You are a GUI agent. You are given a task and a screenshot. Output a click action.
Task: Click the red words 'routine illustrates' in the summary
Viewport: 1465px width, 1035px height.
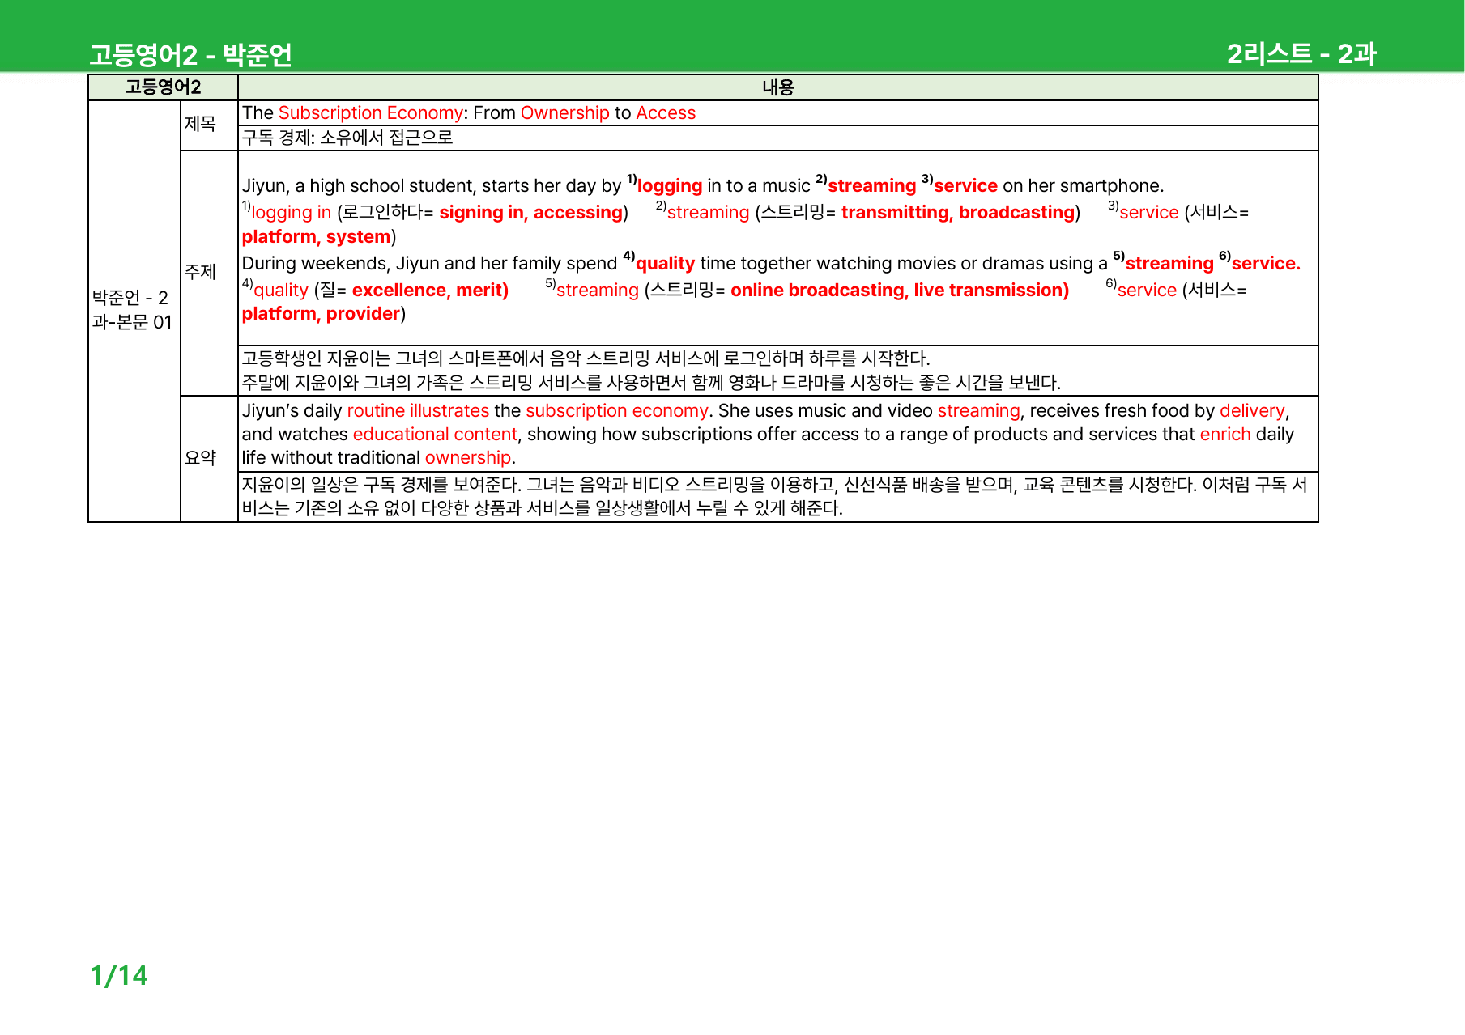pyautogui.click(x=418, y=410)
